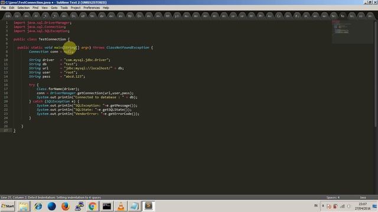Open the Tools menu
Screen dimensions: 378x212
pos(64,8)
